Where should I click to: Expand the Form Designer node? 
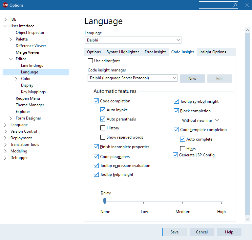pos(10,118)
